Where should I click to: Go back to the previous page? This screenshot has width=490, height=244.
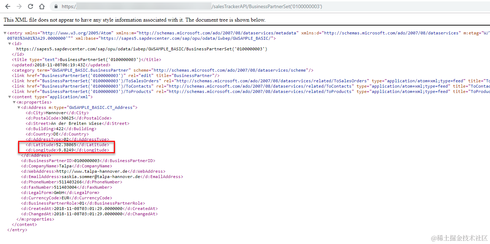point(8,6)
